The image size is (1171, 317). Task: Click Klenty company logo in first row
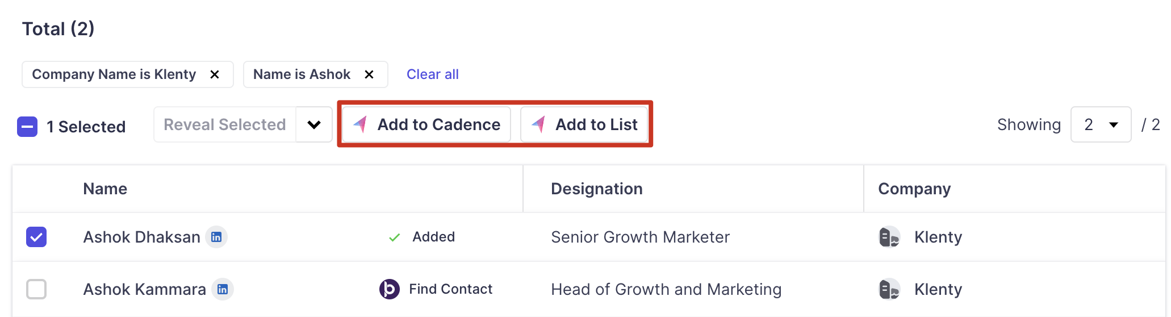pyautogui.click(x=889, y=237)
